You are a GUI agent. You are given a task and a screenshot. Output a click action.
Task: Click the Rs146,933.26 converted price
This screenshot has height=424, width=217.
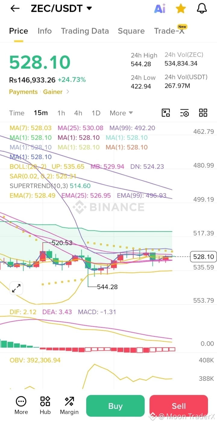(32, 80)
